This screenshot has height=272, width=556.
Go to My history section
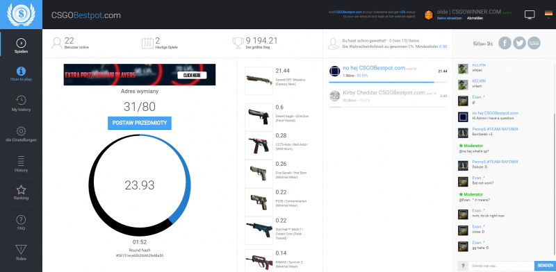click(21, 104)
